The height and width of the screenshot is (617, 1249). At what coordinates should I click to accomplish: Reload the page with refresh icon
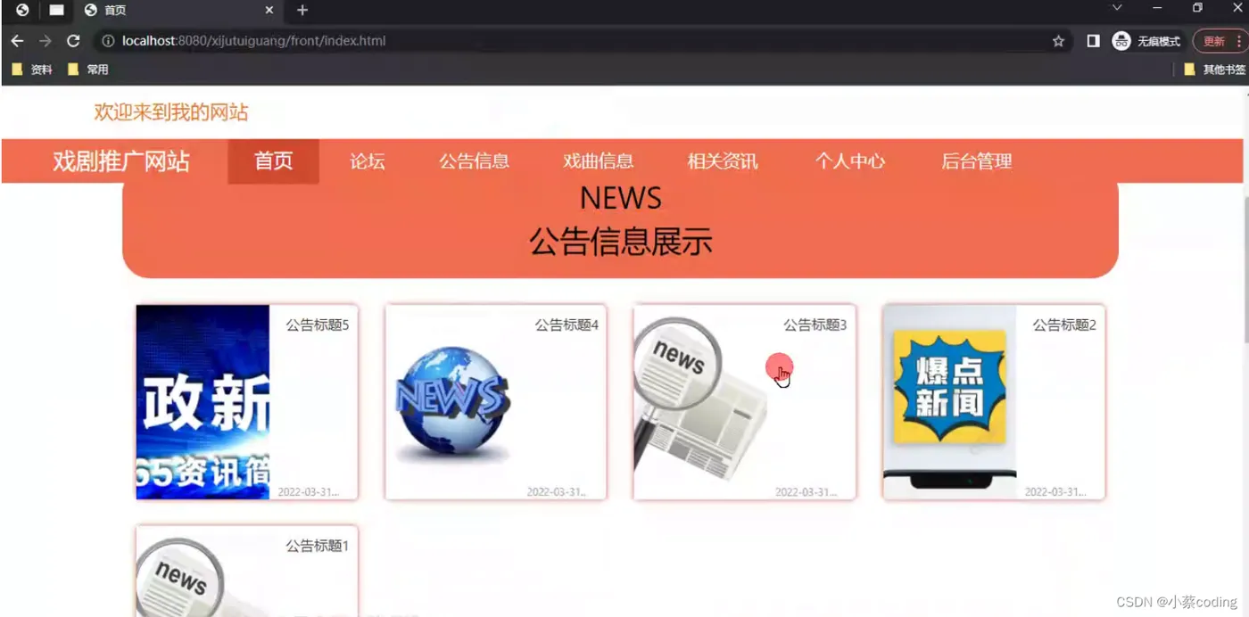pos(73,41)
